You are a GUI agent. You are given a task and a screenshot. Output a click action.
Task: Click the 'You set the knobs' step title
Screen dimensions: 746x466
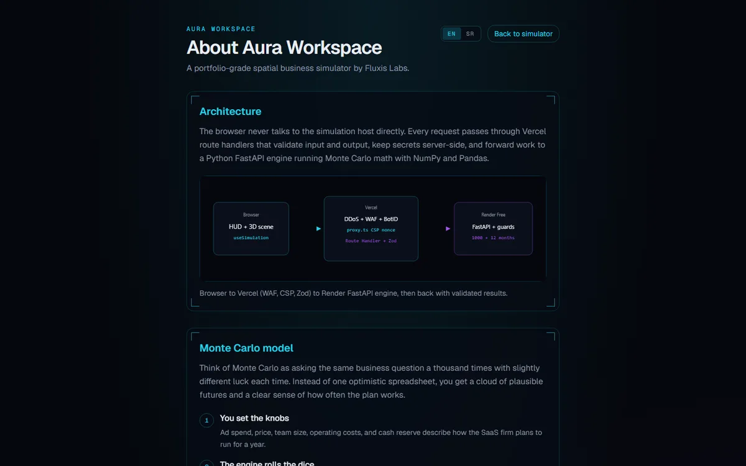[254, 418]
